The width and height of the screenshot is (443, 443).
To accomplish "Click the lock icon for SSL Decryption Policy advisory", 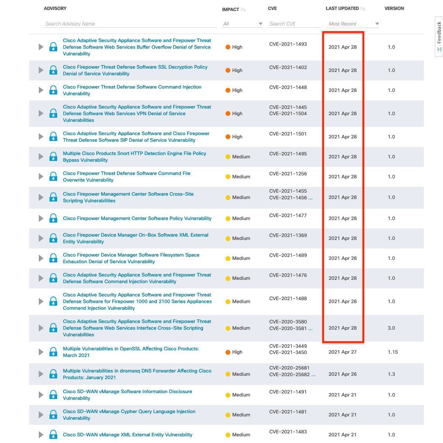I will [x=53, y=70].
